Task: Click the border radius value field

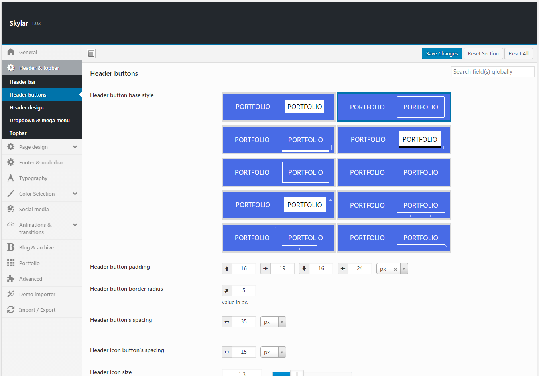Action: point(244,291)
